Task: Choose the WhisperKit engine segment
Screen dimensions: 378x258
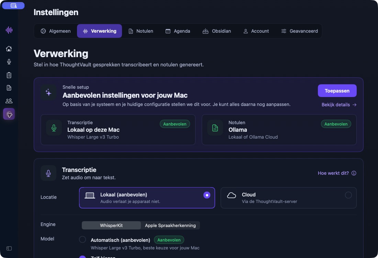Action: pos(111,225)
